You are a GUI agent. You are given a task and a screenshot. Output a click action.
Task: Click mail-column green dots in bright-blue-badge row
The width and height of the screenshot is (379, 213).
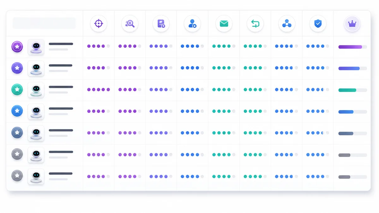(224, 111)
